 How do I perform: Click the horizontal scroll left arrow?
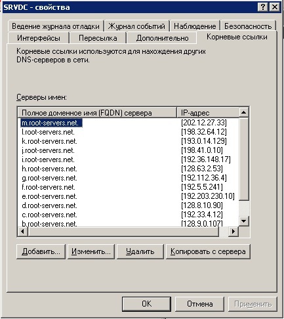point(23,231)
